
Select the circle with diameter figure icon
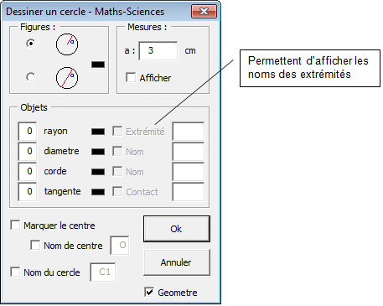pyautogui.click(x=67, y=78)
